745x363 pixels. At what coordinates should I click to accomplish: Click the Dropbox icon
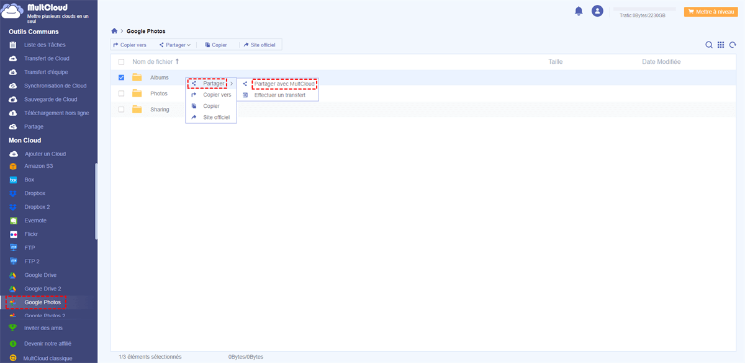point(13,193)
